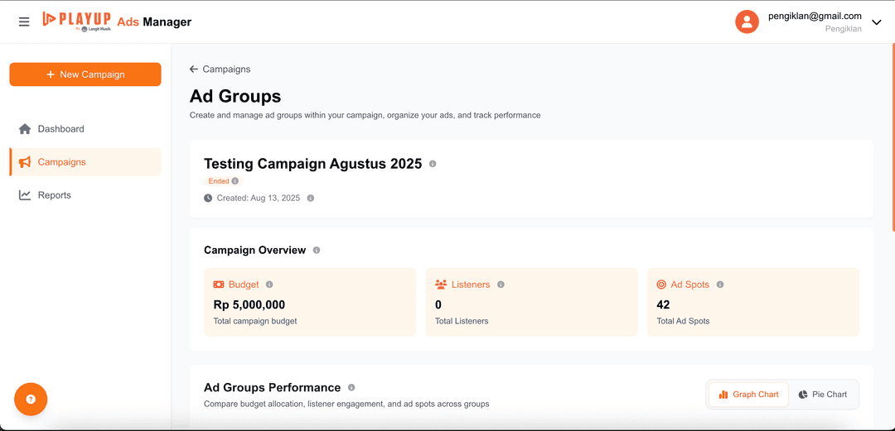895x431 pixels.
Task: Click the Campaigns megaphone icon
Action: pos(25,162)
